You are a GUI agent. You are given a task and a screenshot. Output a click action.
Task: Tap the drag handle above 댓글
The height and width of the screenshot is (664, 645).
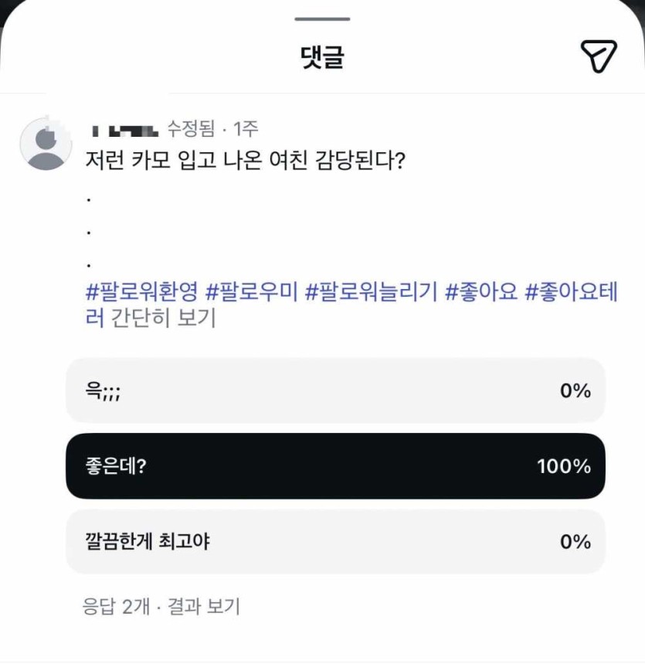tap(322, 19)
